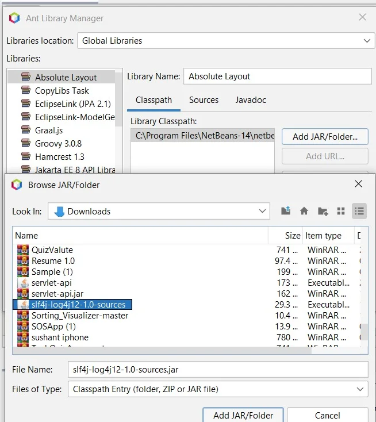The image size is (376, 422).
Task: Click the EclipseLink (JPA 2.1) library icon
Action: point(26,103)
